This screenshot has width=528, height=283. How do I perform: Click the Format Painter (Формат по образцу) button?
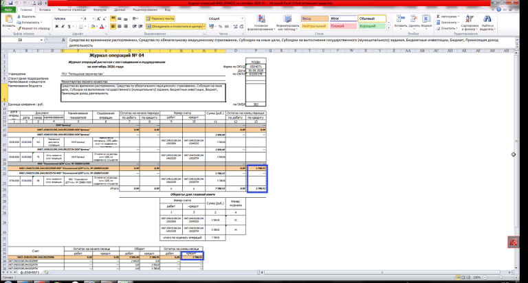(34, 28)
